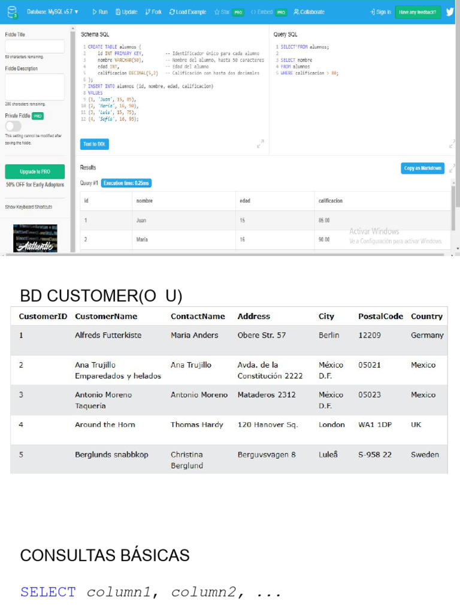Fork the current fiddle
The width and height of the screenshot is (460, 614).
click(x=153, y=12)
